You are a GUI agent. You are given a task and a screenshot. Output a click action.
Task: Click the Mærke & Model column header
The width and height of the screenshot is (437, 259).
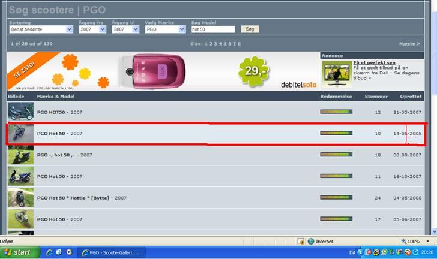pyautogui.click(x=56, y=97)
